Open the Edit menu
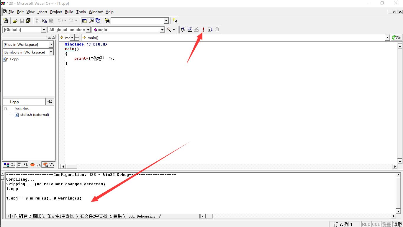This screenshot has width=403, height=227. pos(20,12)
